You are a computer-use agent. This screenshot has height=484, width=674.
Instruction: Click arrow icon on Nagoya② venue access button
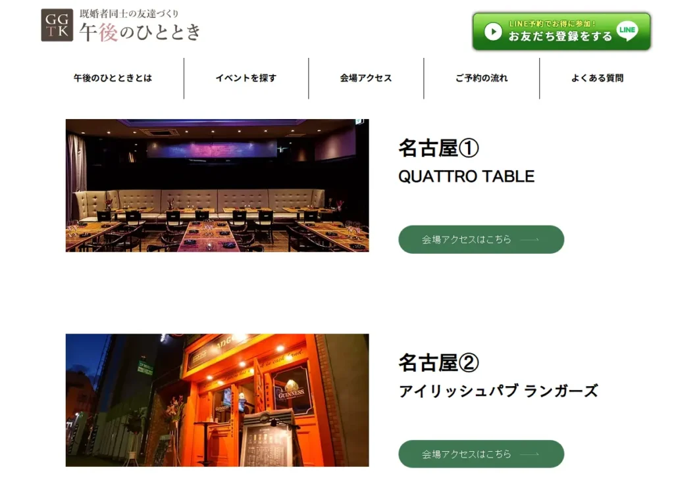(529, 454)
